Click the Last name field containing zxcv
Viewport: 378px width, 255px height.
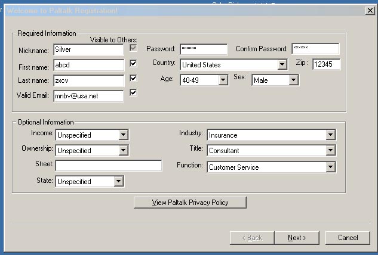pos(88,80)
